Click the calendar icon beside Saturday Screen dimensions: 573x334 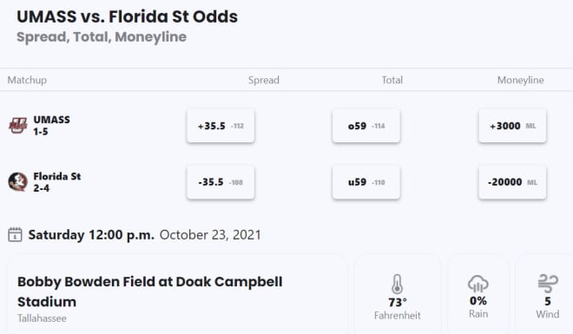15,235
